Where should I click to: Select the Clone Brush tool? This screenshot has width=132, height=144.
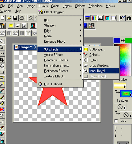2,103
